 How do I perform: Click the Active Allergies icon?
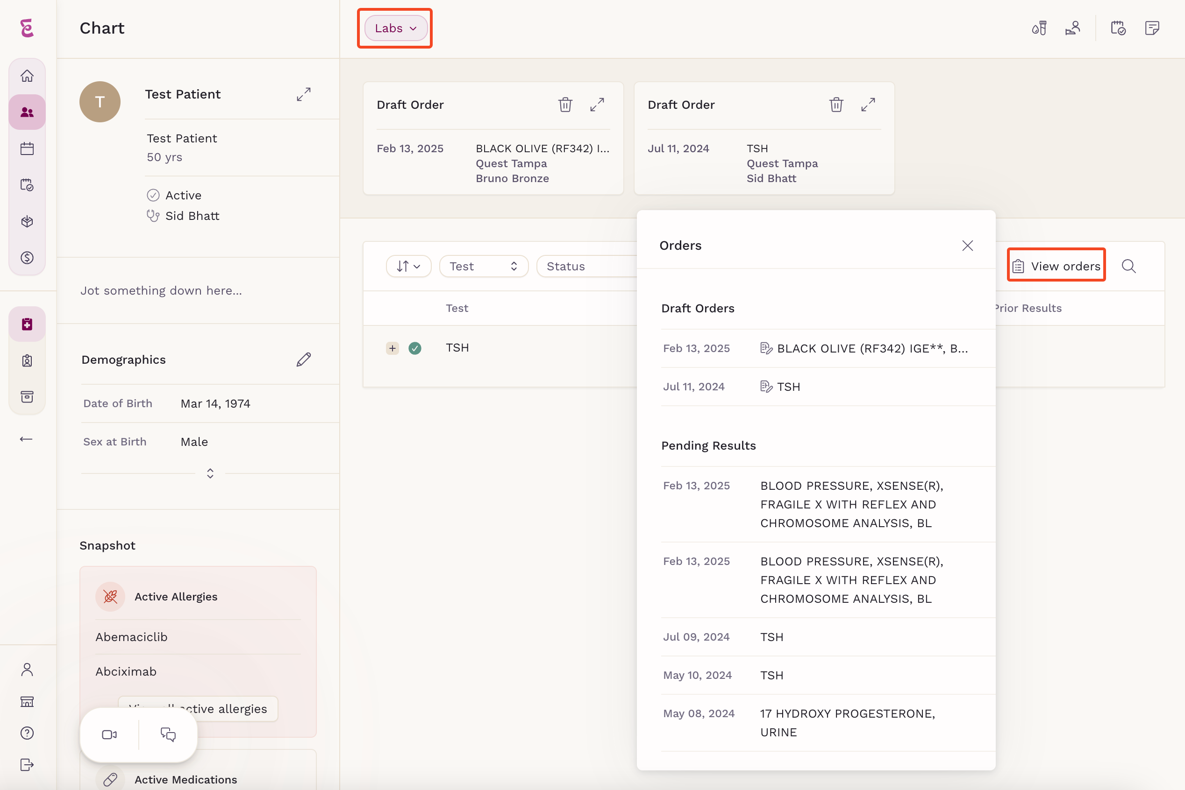coord(110,597)
